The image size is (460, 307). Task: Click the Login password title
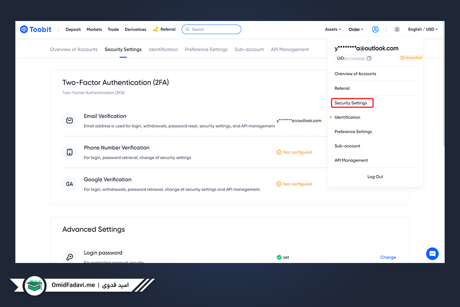click(103, 253)
